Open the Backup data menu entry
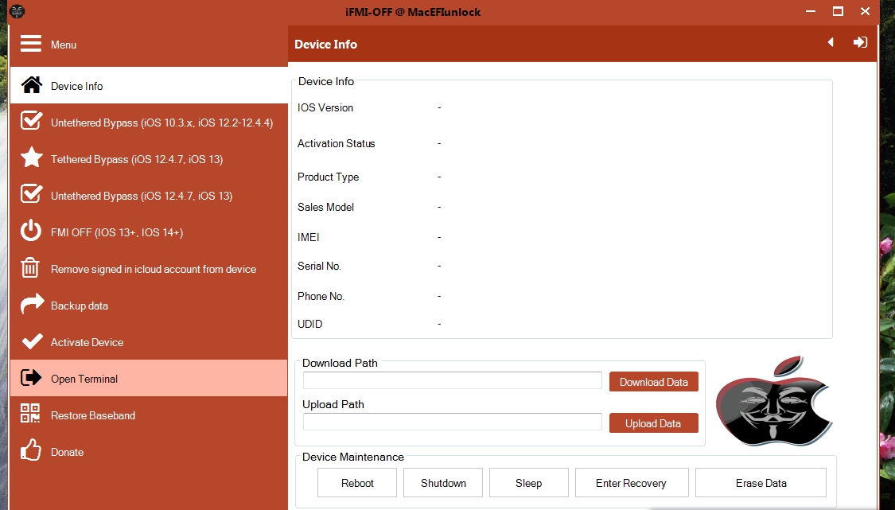 tap(149, 305)
